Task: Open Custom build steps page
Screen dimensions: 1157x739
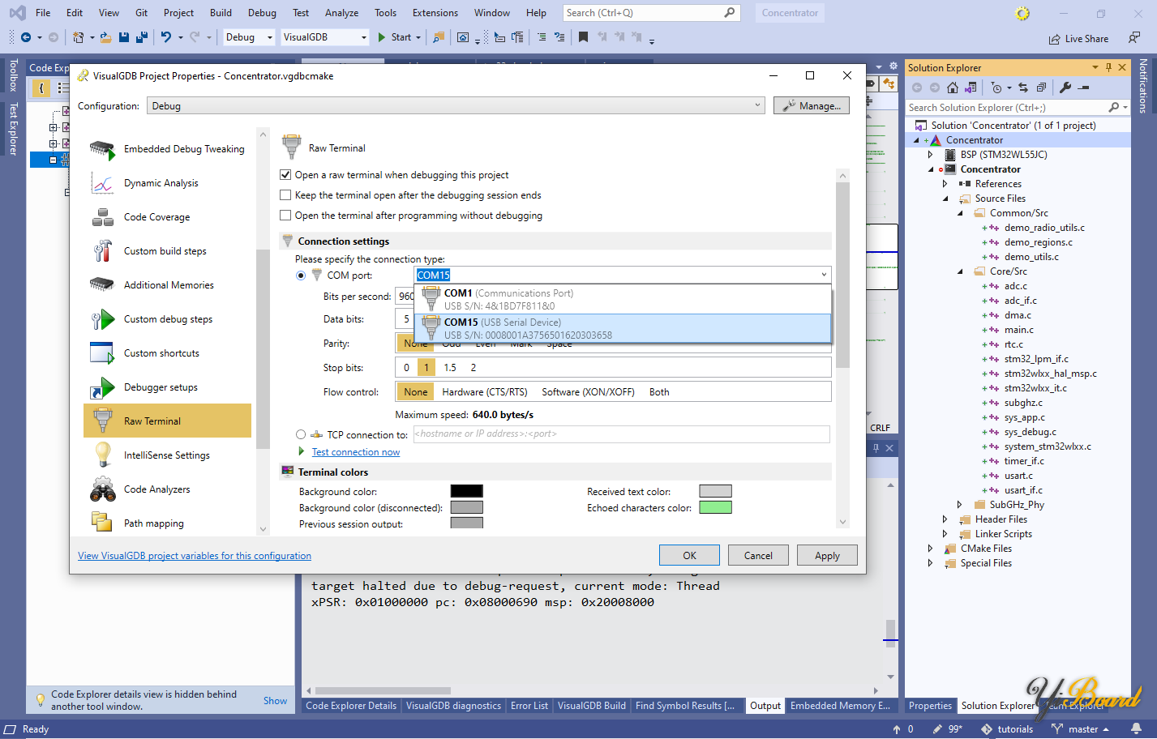Action: [x=167, y=251]
